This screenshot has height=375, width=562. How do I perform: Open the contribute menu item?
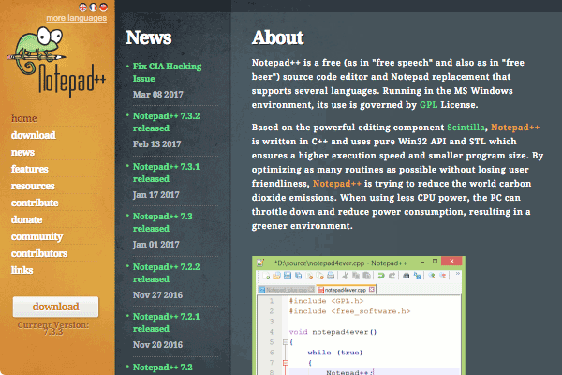35,202
